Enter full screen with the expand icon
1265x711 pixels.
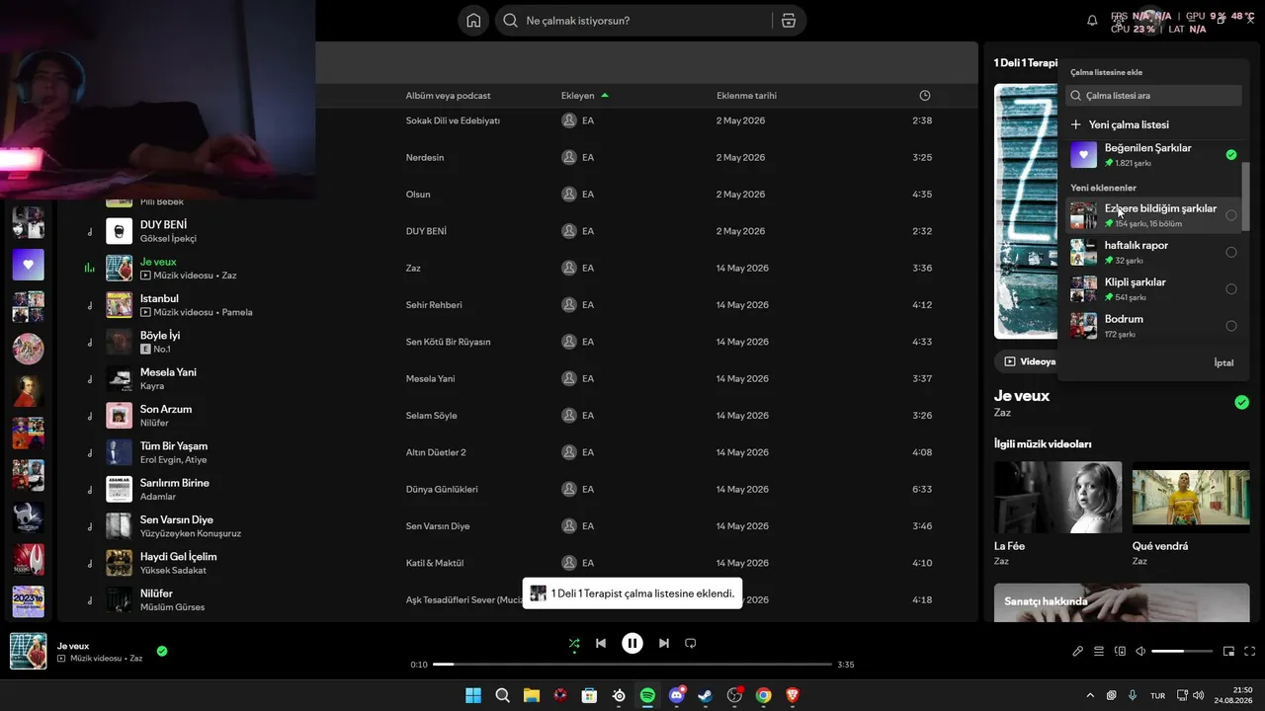[x=1249, y=651]
